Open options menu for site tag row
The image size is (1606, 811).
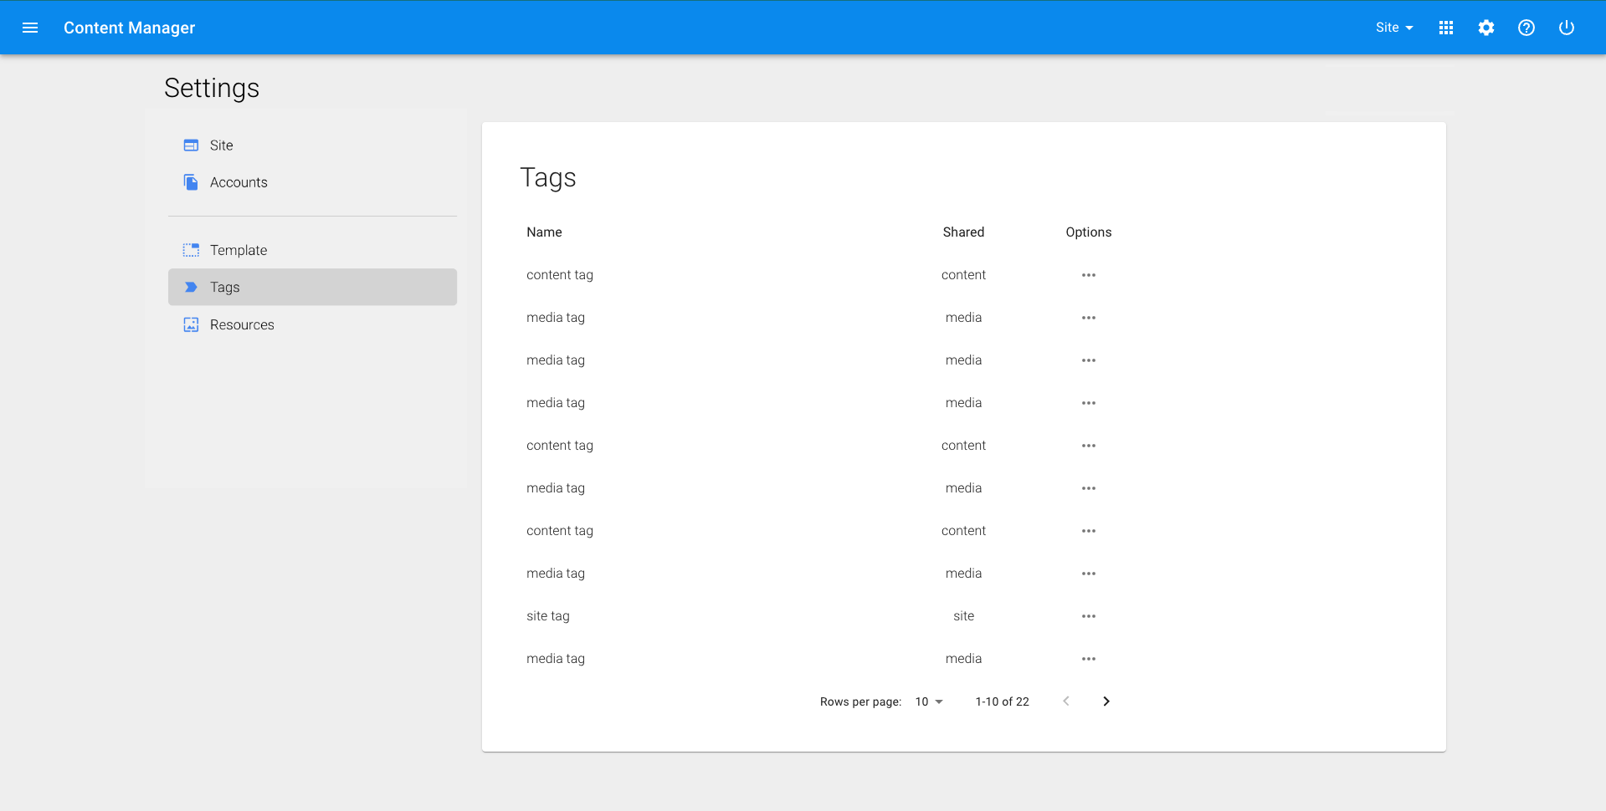(1088, 616)
